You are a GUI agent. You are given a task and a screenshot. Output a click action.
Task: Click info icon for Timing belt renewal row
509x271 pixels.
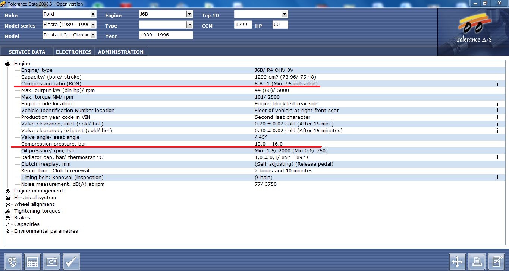(497, 178)
